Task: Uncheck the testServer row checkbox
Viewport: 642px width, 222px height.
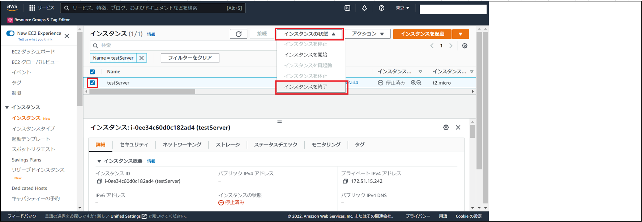Action: tap(93, 83)
